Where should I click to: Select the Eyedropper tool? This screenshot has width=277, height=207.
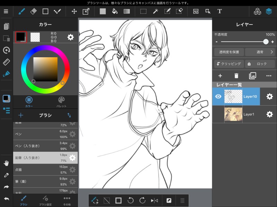tap(6, 175)
